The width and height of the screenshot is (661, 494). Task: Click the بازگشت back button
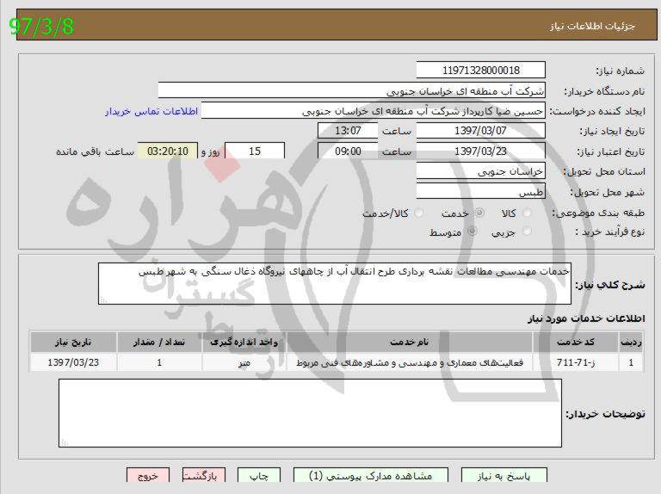pyautogui.click(x=204, y=476)
